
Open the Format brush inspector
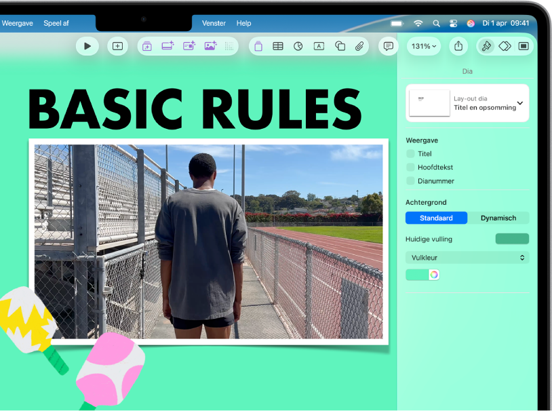(486, 46)
